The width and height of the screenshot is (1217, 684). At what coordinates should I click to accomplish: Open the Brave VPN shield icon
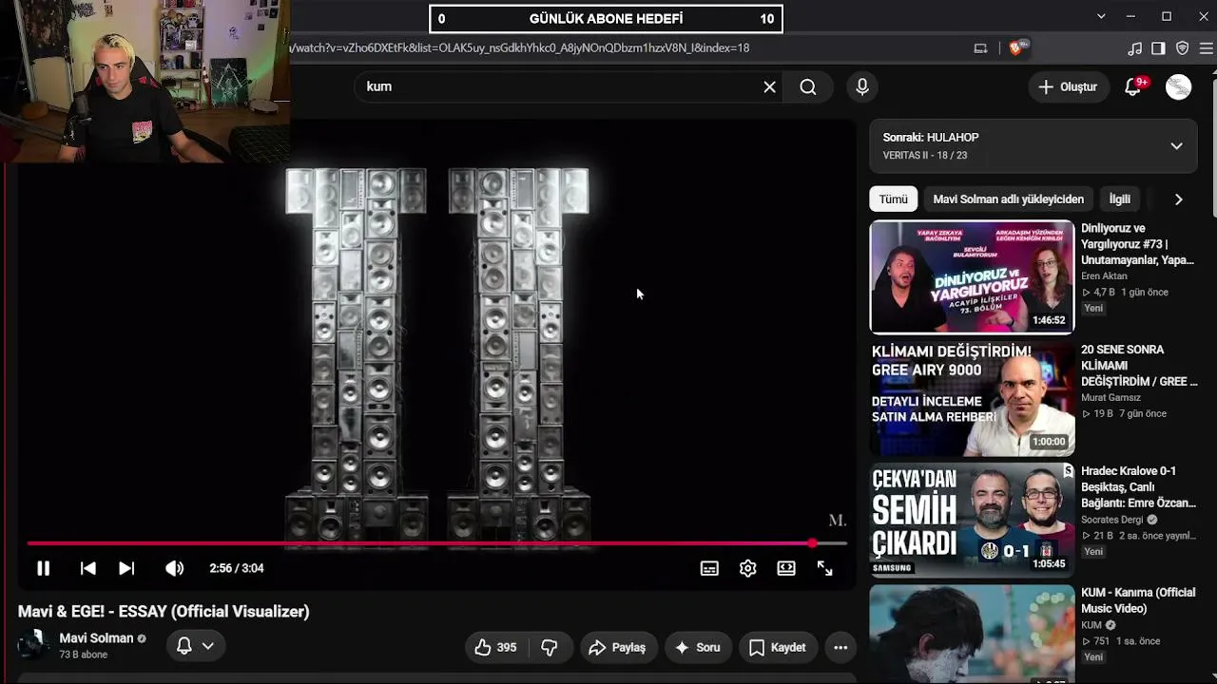point(1182,47)
